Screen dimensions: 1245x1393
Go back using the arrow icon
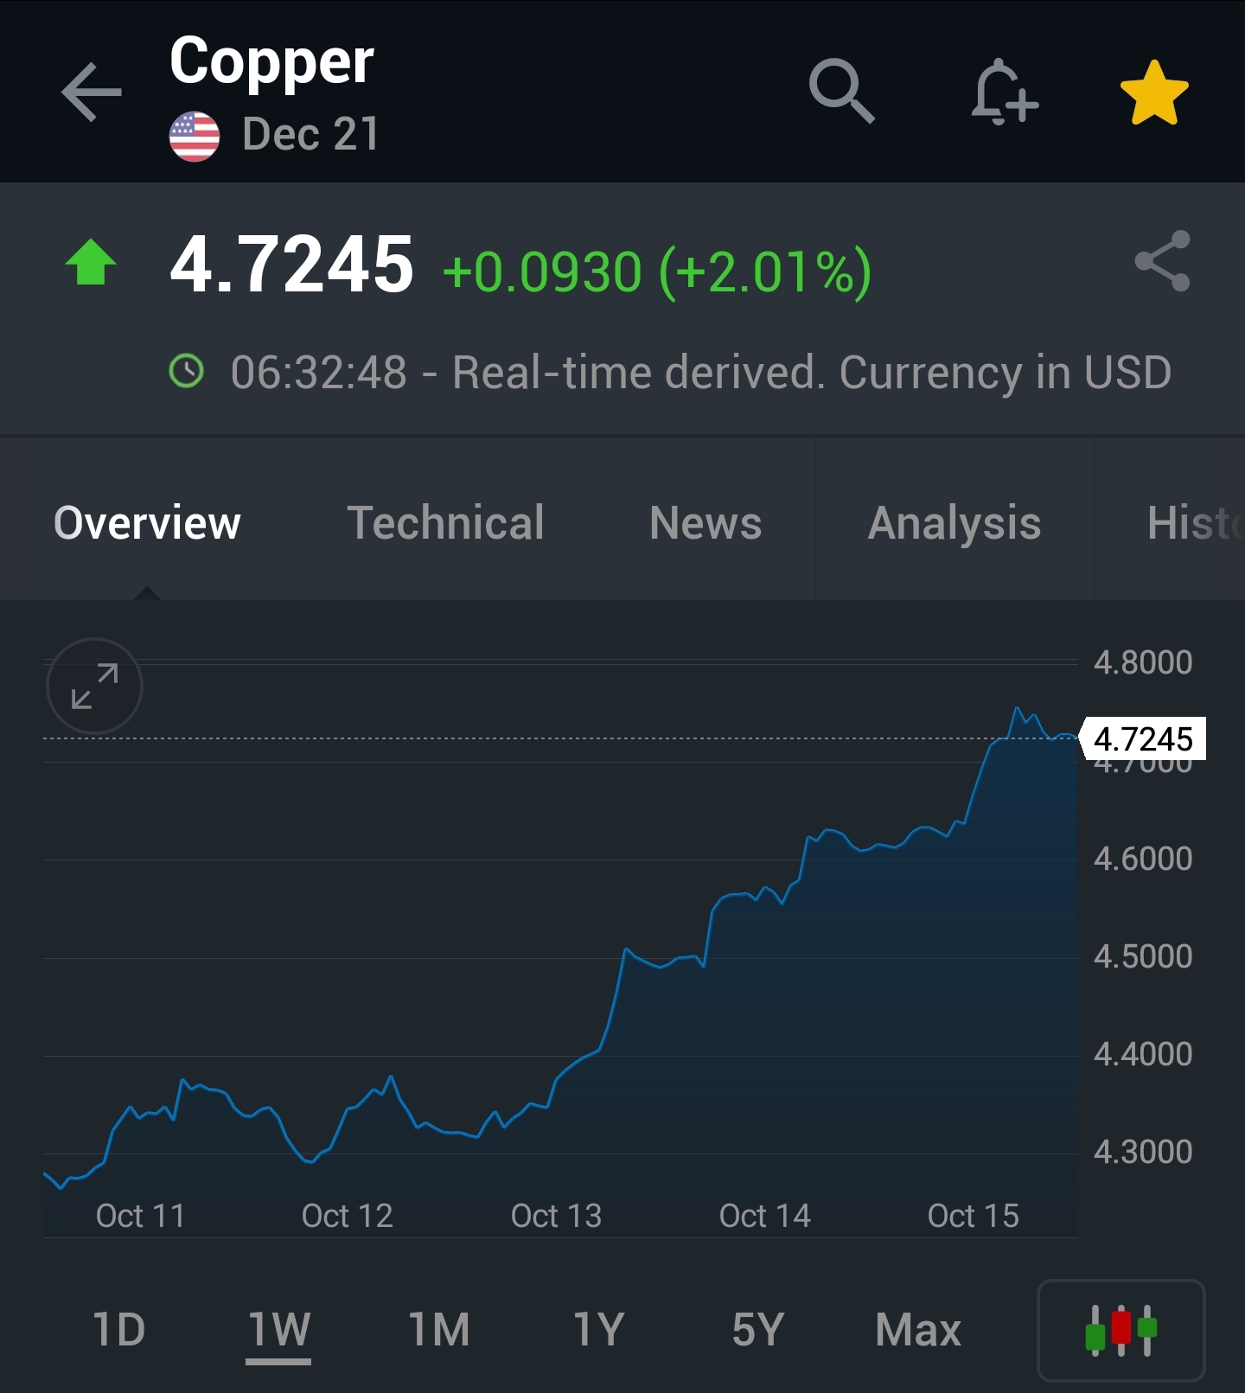(91, 92)
